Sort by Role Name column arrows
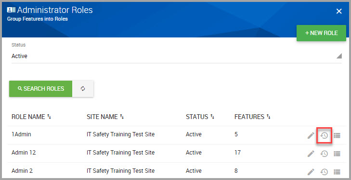This screenshot has width=351, height=180. tap(49, 117)
